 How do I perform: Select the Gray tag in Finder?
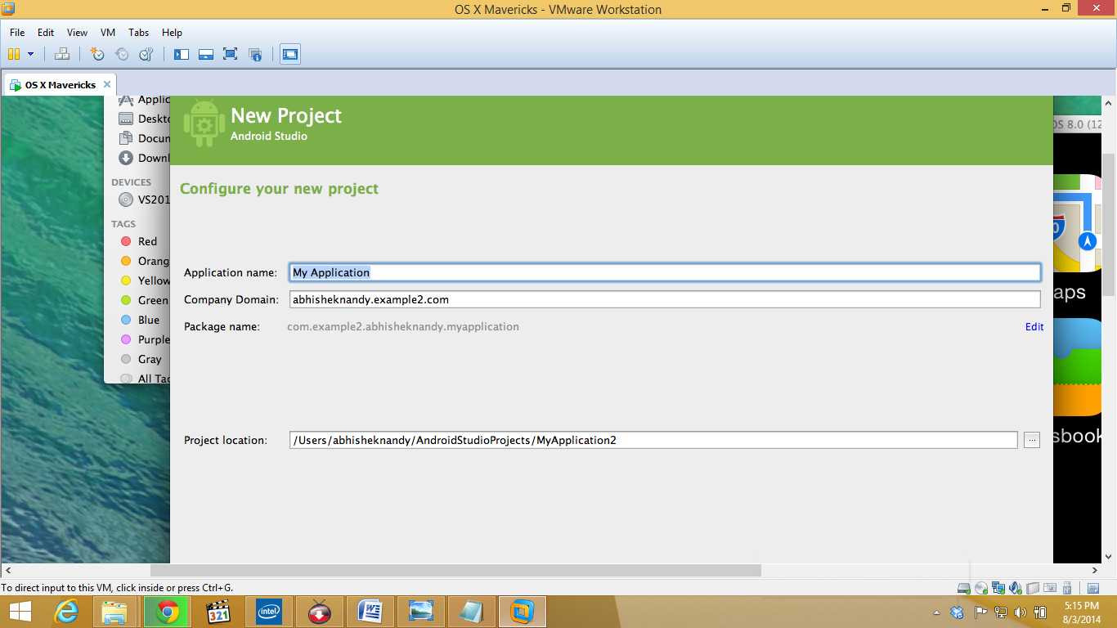[x=141, y=359]
